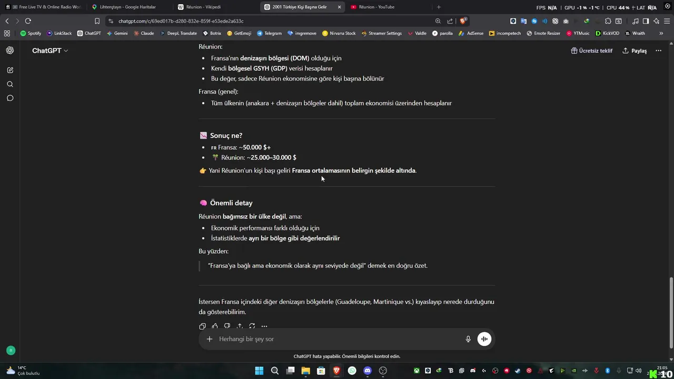Click the Herhangi bir şey sor input
This screenshot has height=379, width=674.
tap(337, 339)
